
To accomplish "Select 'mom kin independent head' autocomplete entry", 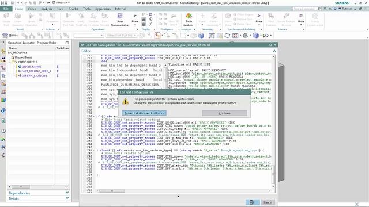I will (132, 70).
